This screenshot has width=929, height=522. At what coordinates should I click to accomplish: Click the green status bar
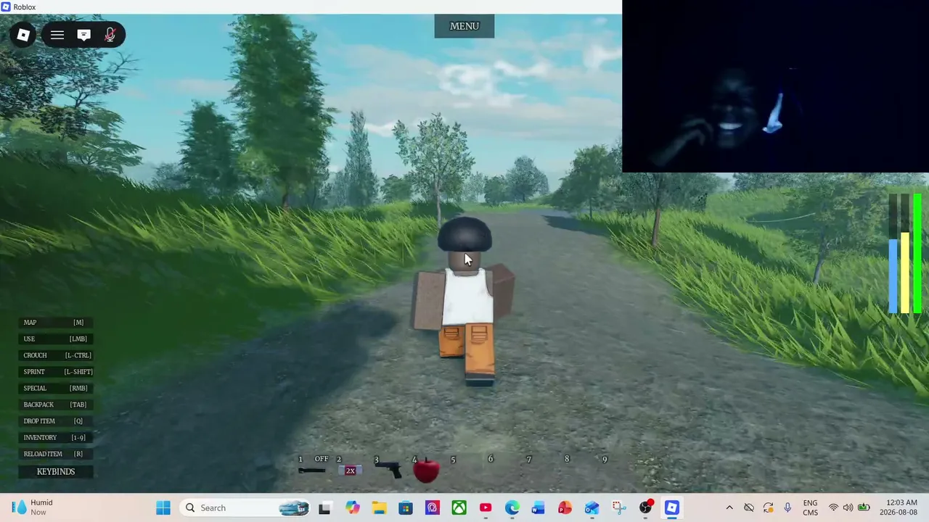[917, 254]
